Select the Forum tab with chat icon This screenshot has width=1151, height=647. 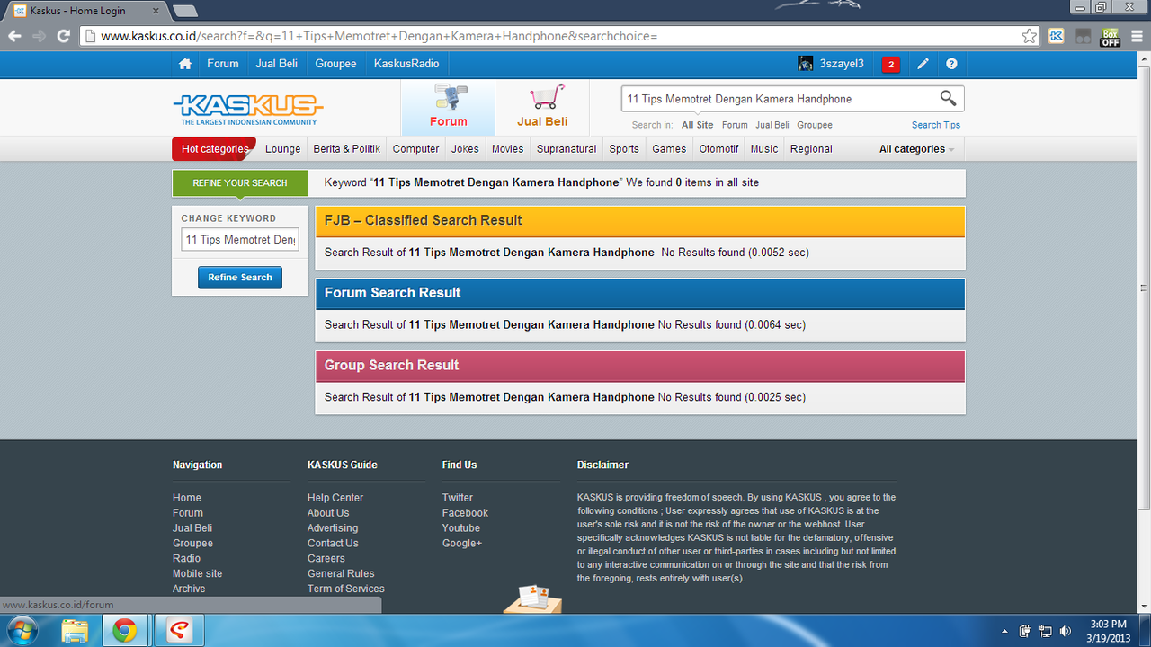click(x=448, y=107)
